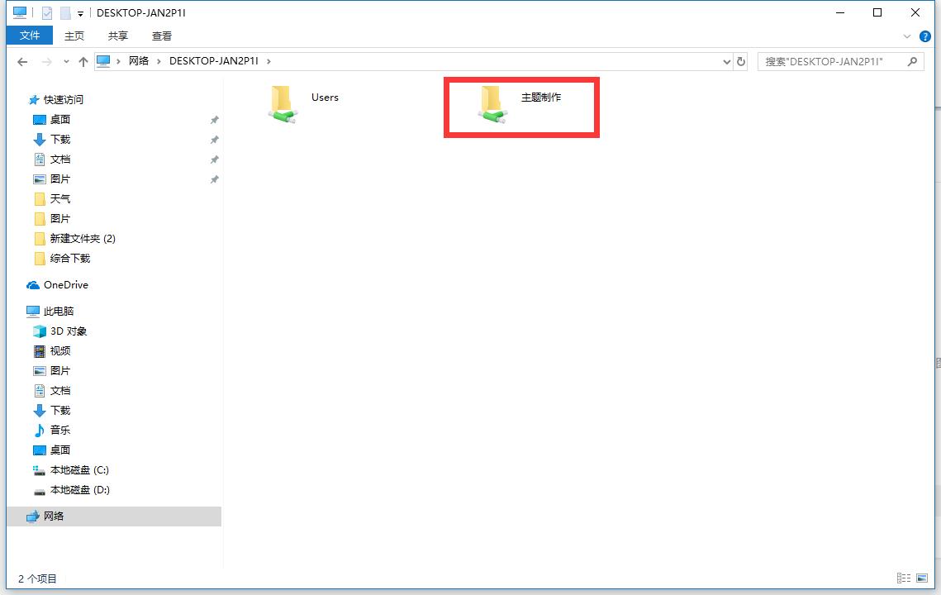Click the back navigation arrow

point(22,61)
